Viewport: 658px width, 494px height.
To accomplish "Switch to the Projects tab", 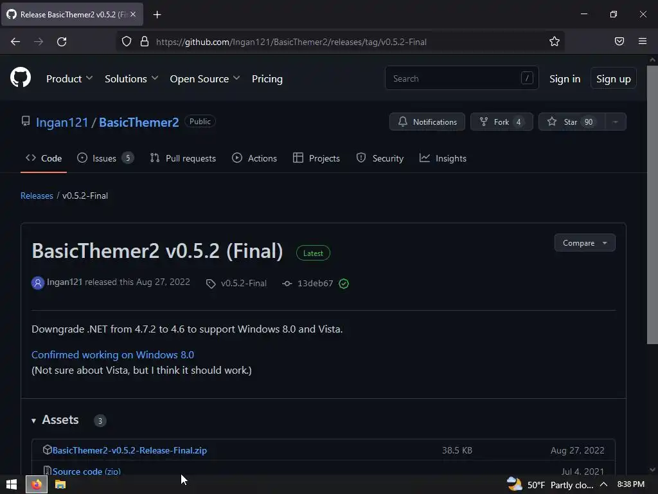I will pos(316,158).
